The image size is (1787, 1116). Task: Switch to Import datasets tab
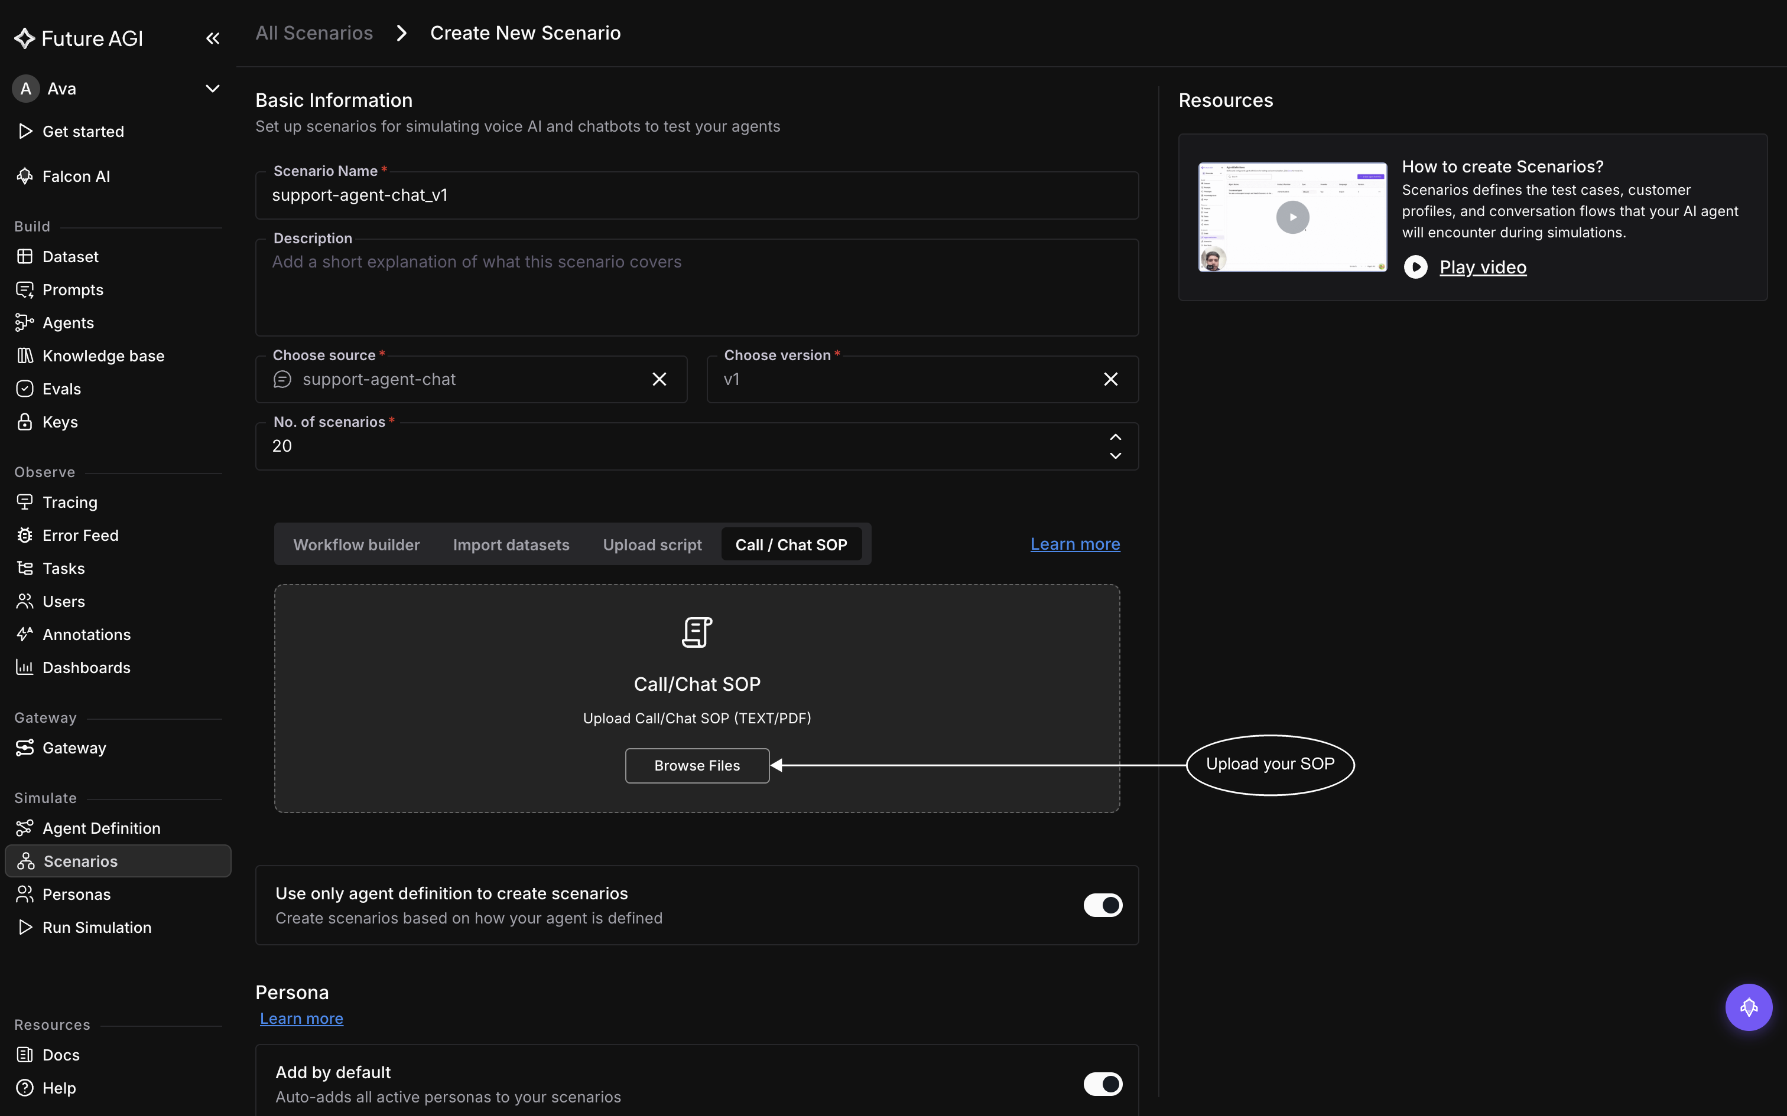(511, 544)
